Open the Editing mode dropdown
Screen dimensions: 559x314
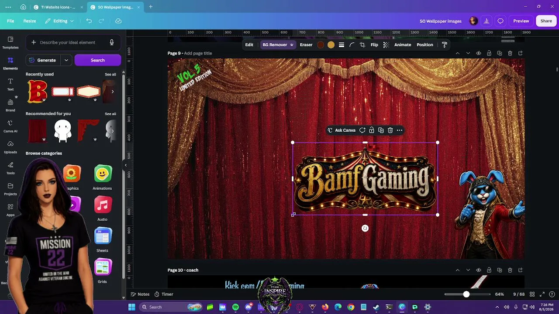pos(59,21)
